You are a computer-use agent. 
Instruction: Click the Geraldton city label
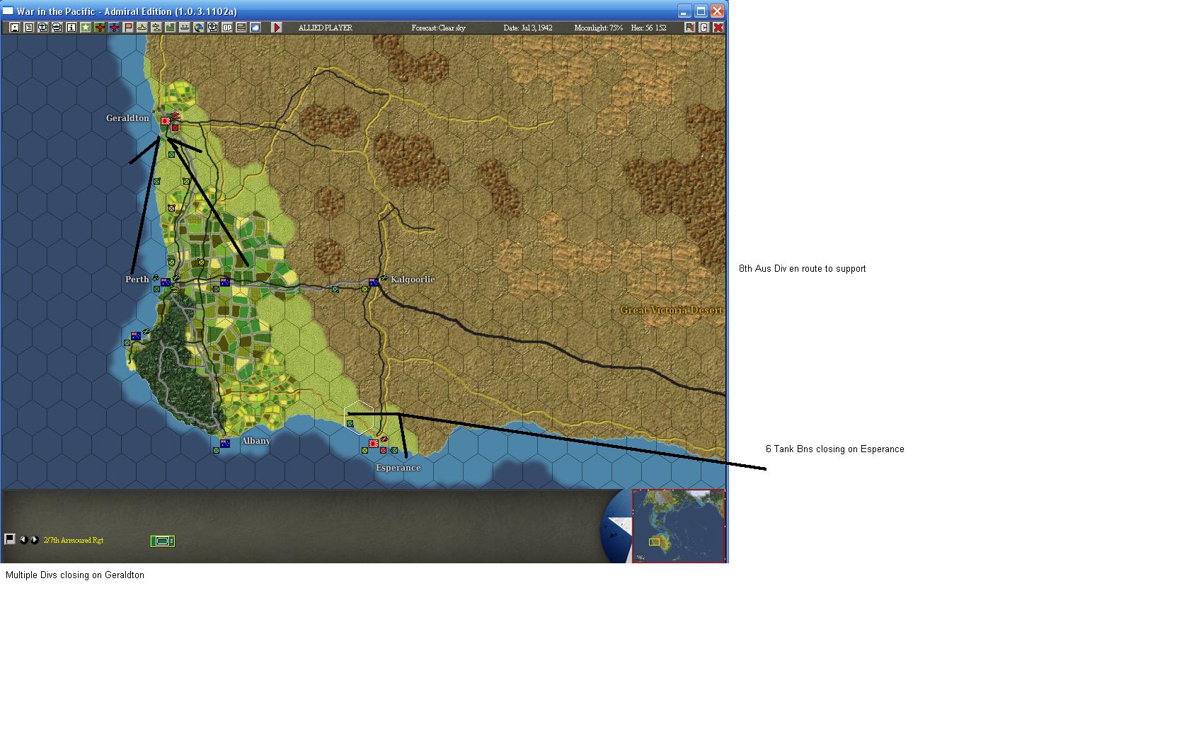127,118
